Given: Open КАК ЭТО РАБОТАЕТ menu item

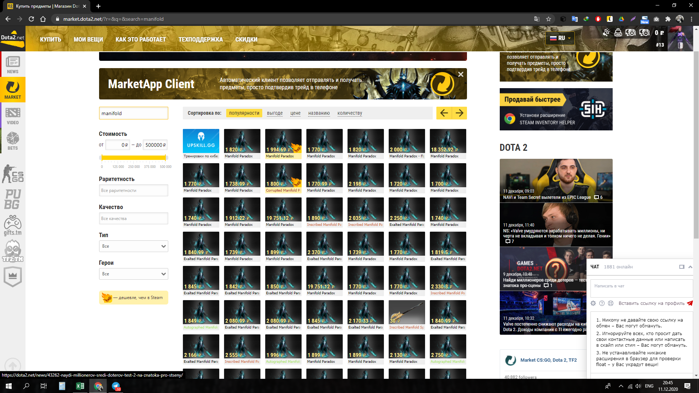Looking at the screenshot, I should (x=141, y=39).
